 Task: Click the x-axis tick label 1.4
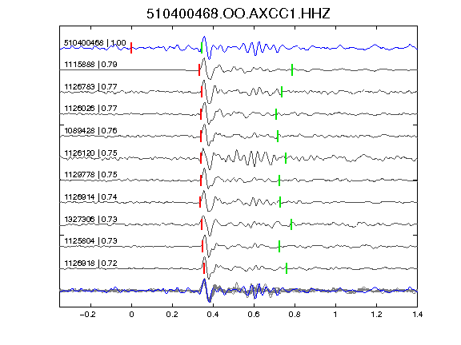tap(417, 315)
